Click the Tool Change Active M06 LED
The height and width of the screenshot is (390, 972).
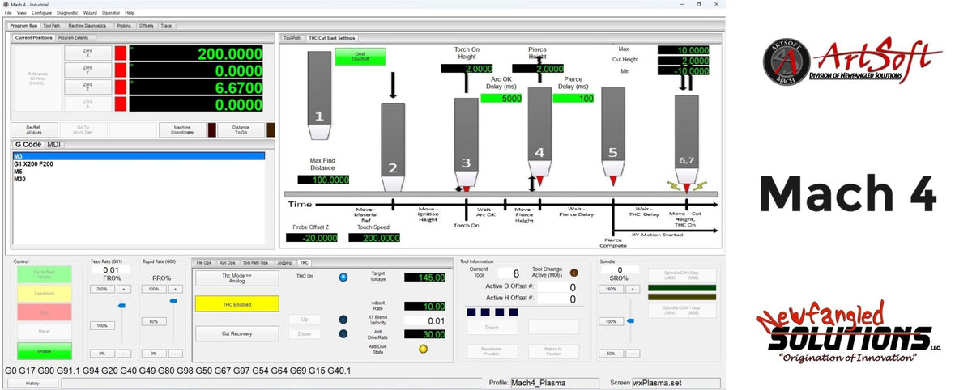573,273
